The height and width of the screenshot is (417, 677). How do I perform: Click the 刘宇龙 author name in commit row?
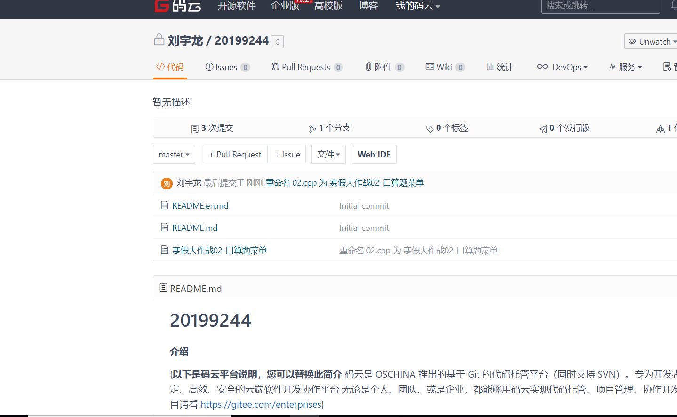click(189, 182)
